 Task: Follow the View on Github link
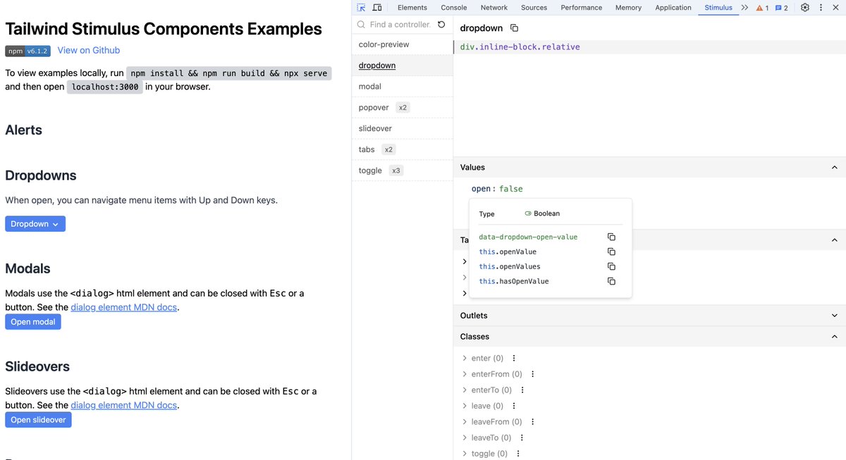pos(89,51)
